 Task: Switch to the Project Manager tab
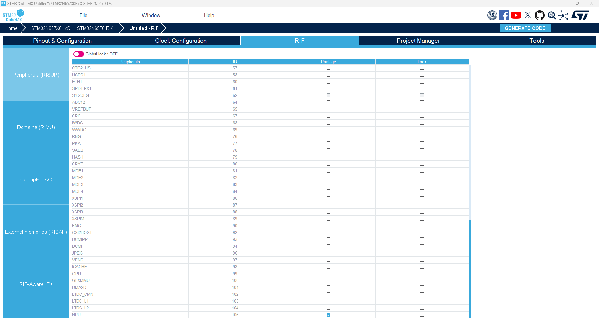(418, 41)
